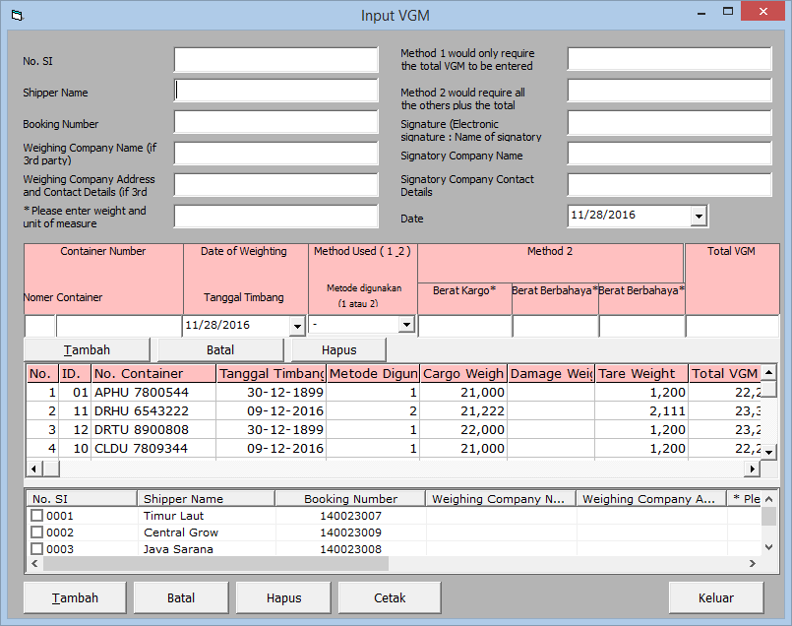This screenshot has width=792, height=626.
Task: Check the checkbox for No. SI 0002
Action: (35, 531)
